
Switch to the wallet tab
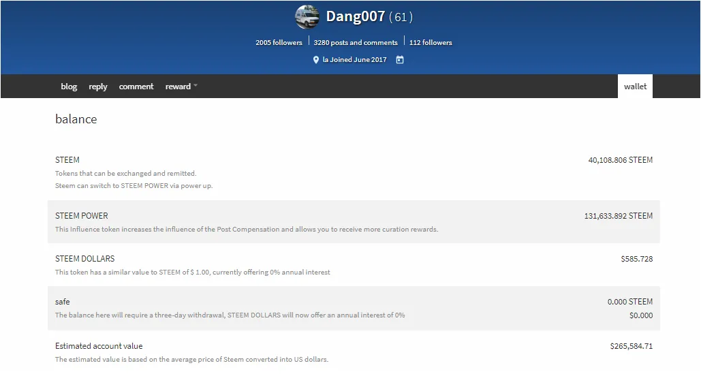[635, 87]
